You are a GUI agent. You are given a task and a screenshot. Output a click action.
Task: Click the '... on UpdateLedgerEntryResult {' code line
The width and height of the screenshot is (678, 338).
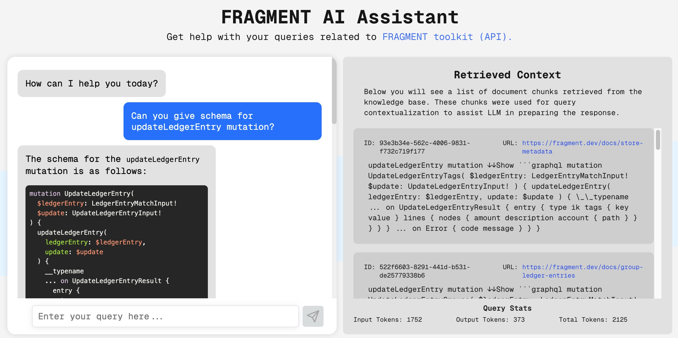tap(107, 281)
